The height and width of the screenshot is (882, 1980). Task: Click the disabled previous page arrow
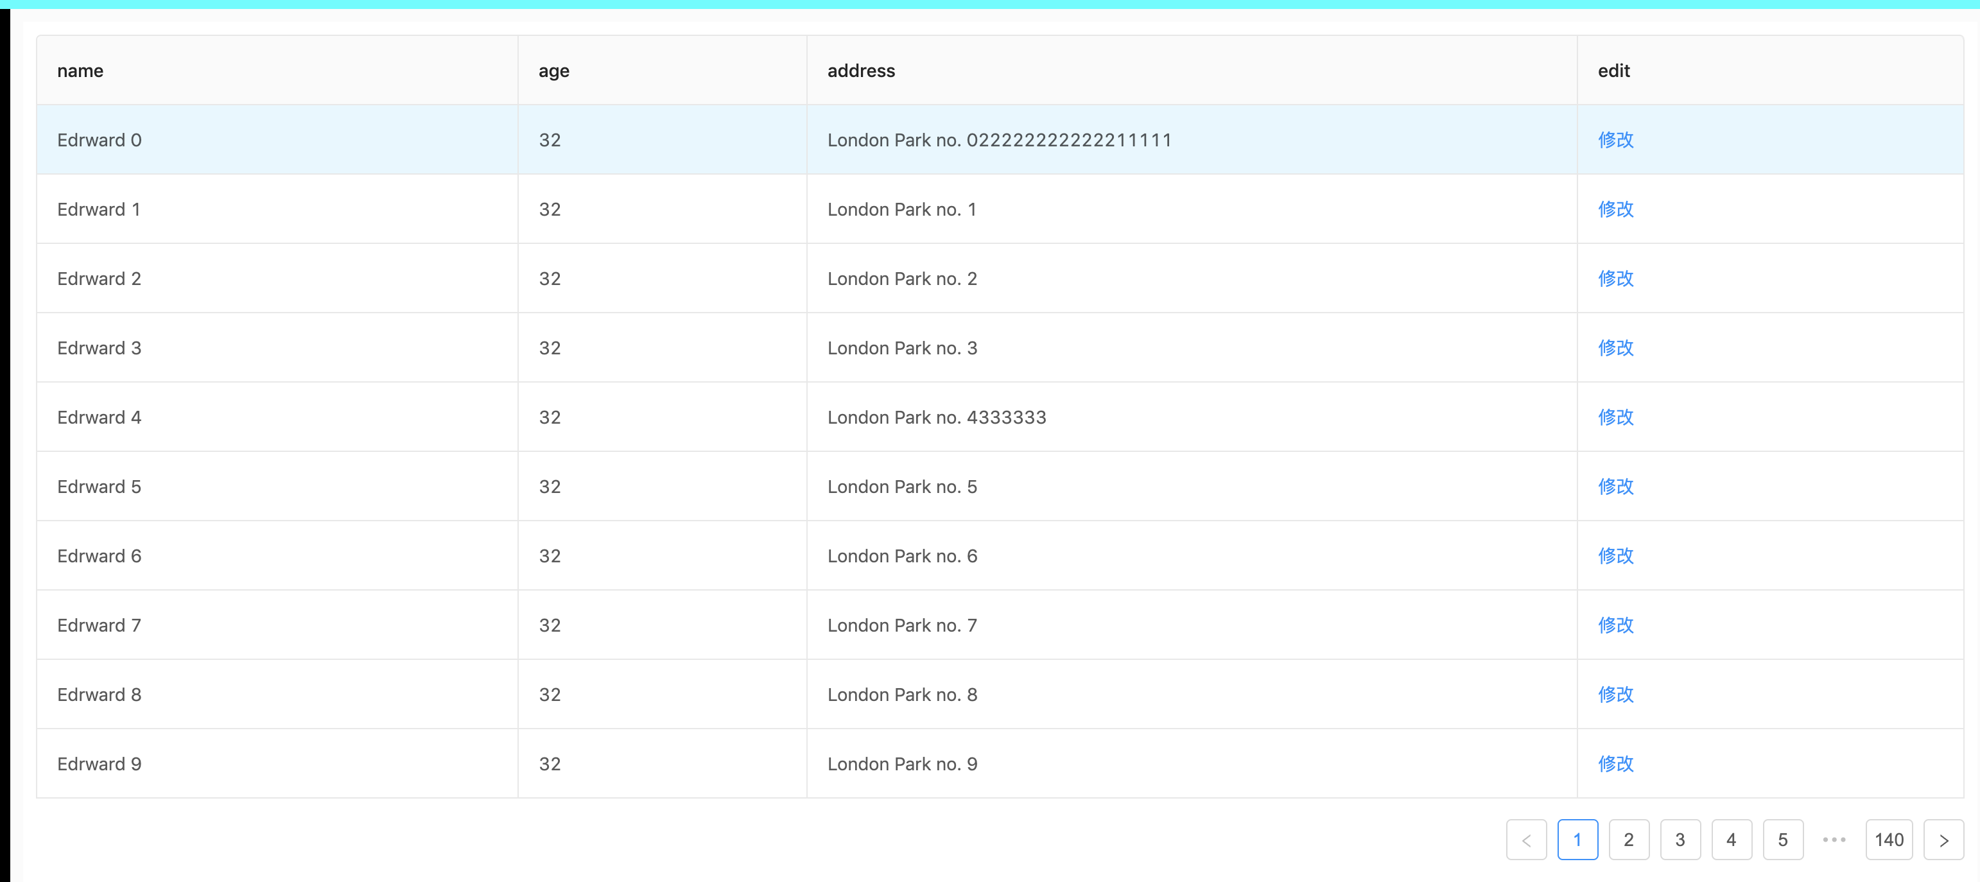pos(1525,840)
